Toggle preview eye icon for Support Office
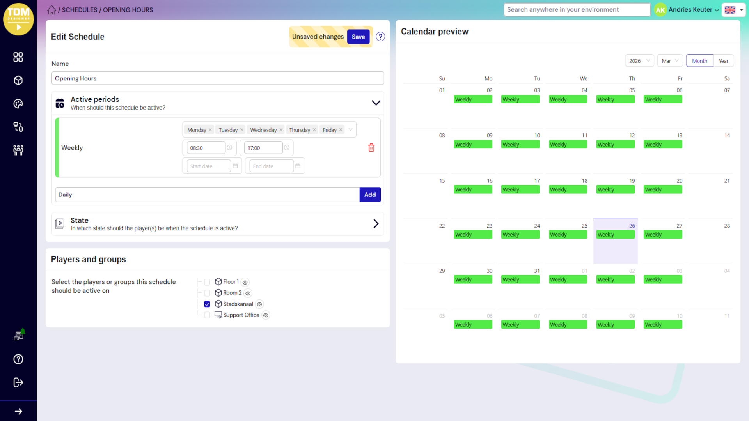This screenshot has height=421, width=749. click(266, 315)
